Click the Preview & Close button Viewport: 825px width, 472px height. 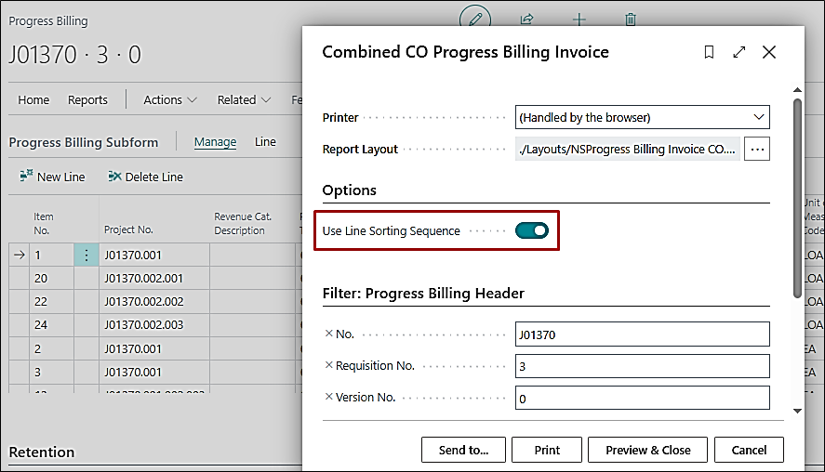647,450
